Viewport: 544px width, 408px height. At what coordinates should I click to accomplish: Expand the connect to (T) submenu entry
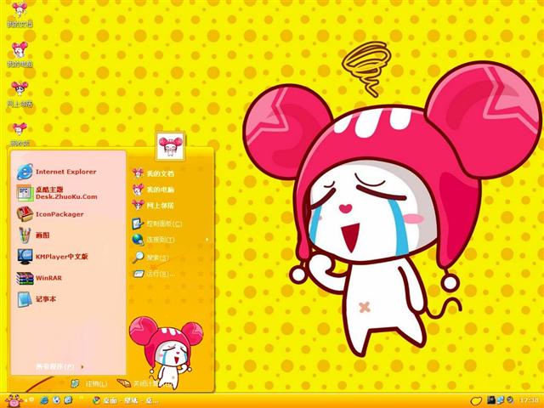tap(153, 240)
